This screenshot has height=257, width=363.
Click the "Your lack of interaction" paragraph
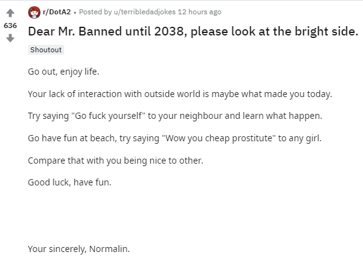click(180, 94)
